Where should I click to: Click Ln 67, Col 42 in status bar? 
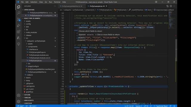coord(129,106)
